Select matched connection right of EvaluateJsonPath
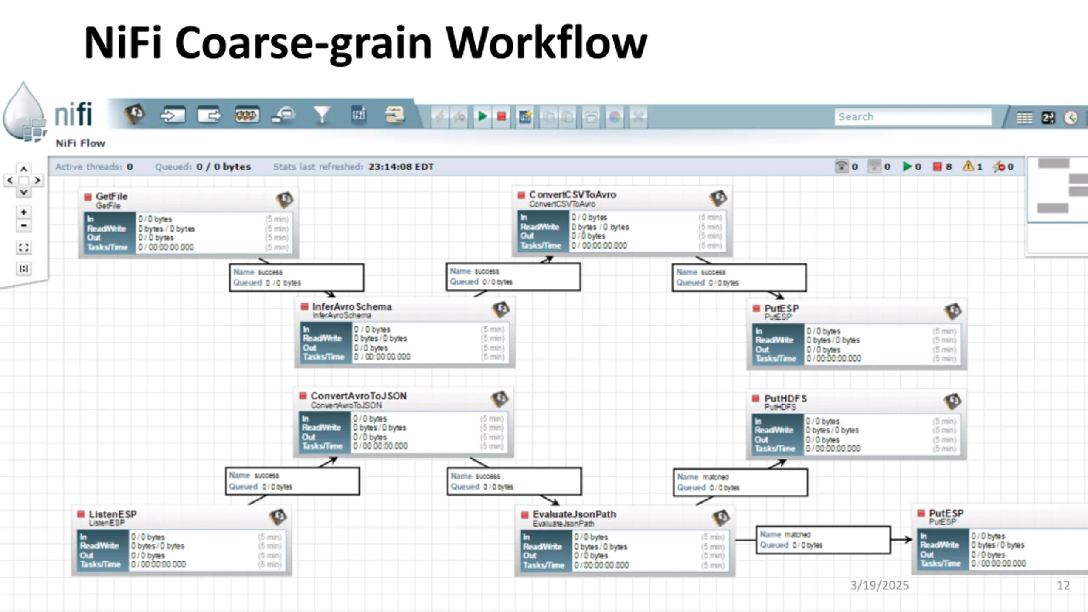This screenshot has width=1088, height=612. point(823,540)
